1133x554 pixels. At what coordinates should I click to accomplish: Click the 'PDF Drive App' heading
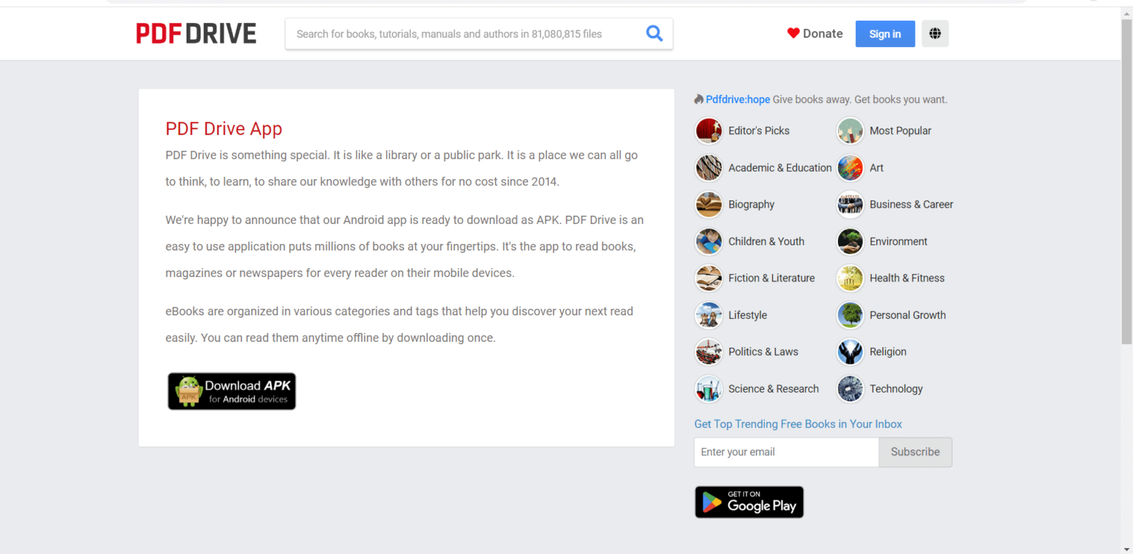click(224, 129)
